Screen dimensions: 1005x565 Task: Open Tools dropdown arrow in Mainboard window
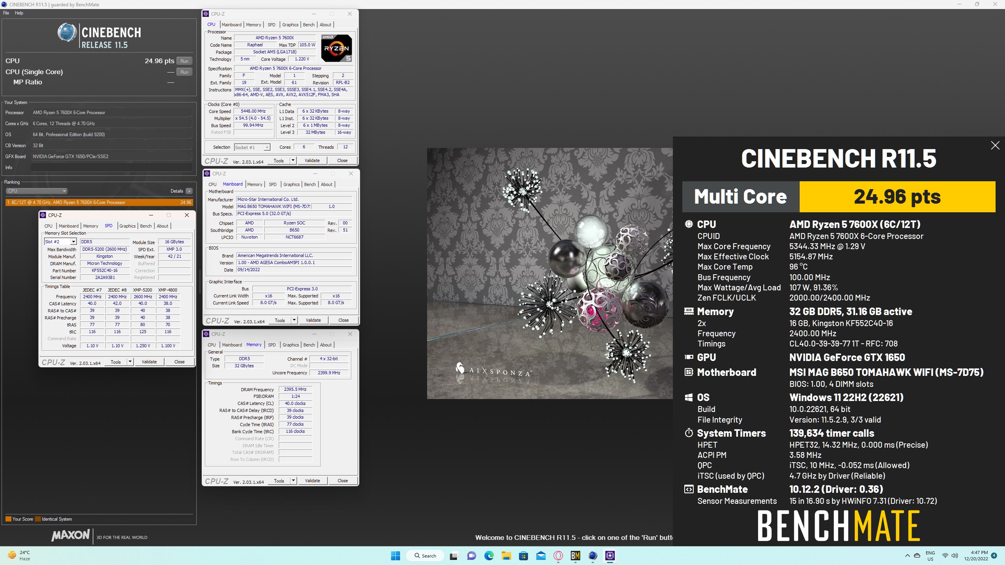coord(294,320)
